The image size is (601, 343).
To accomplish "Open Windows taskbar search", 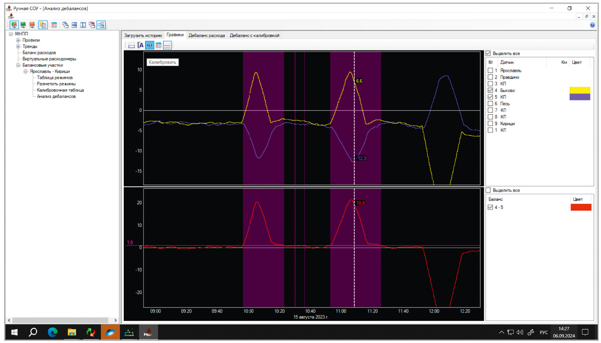I will (33, 332).
